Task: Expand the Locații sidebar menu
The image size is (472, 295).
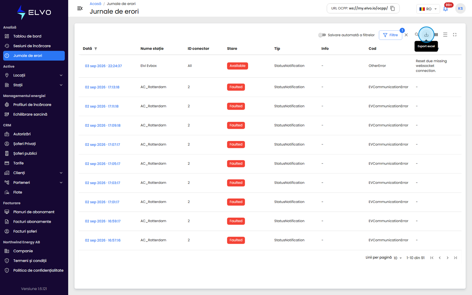Action: pos(34,75)
